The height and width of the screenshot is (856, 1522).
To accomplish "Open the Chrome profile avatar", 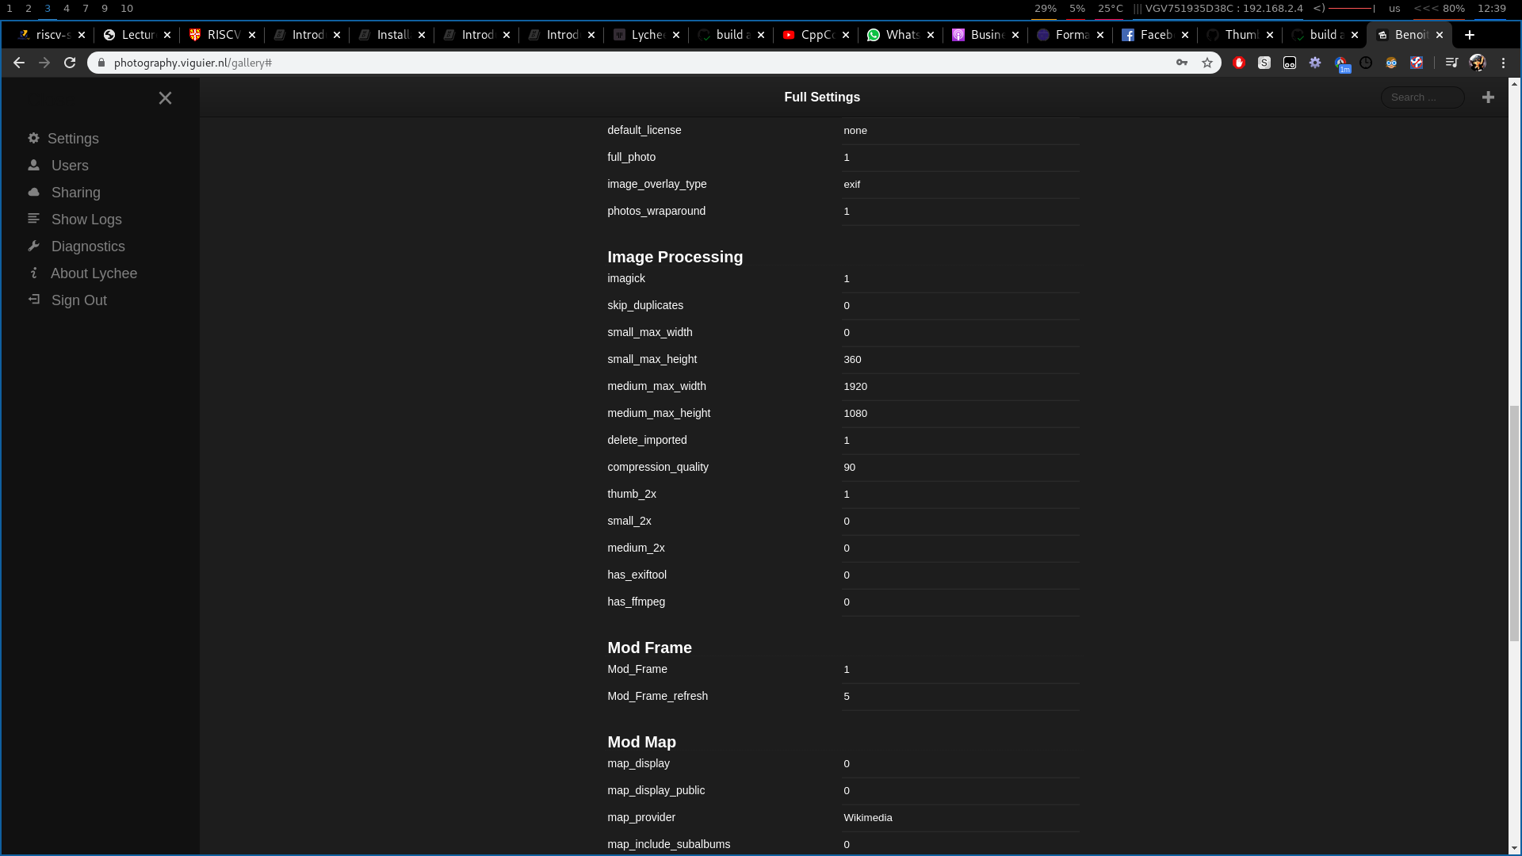I will coord(1478,63).
